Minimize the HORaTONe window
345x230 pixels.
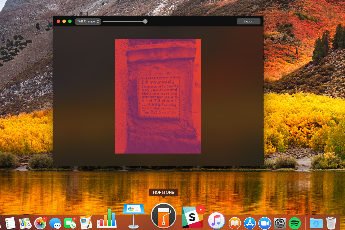click(x=64, y=22)
